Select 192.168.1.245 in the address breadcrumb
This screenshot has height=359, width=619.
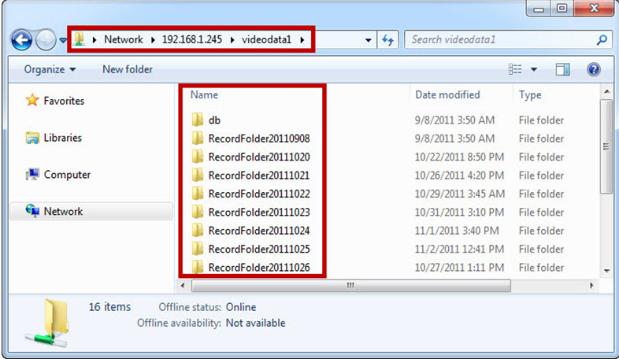point(192,39)
